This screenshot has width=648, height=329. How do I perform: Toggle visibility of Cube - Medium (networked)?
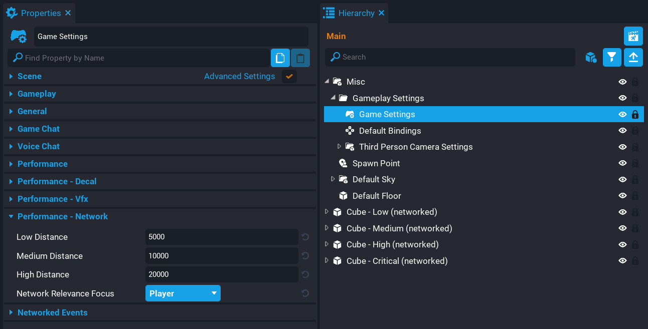click(x=622, y=228)
